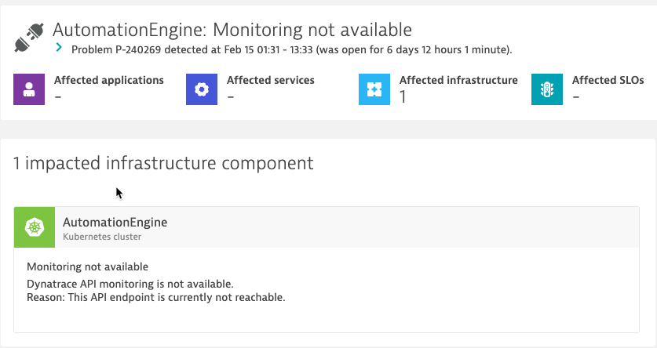The width and height of the screenshot is (657, 348).
Task: Click the affected infrastructure count 1
Action: click(403, 97)
